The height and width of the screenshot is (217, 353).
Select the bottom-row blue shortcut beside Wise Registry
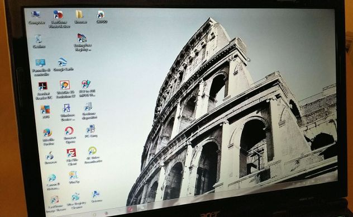[96, 194]
